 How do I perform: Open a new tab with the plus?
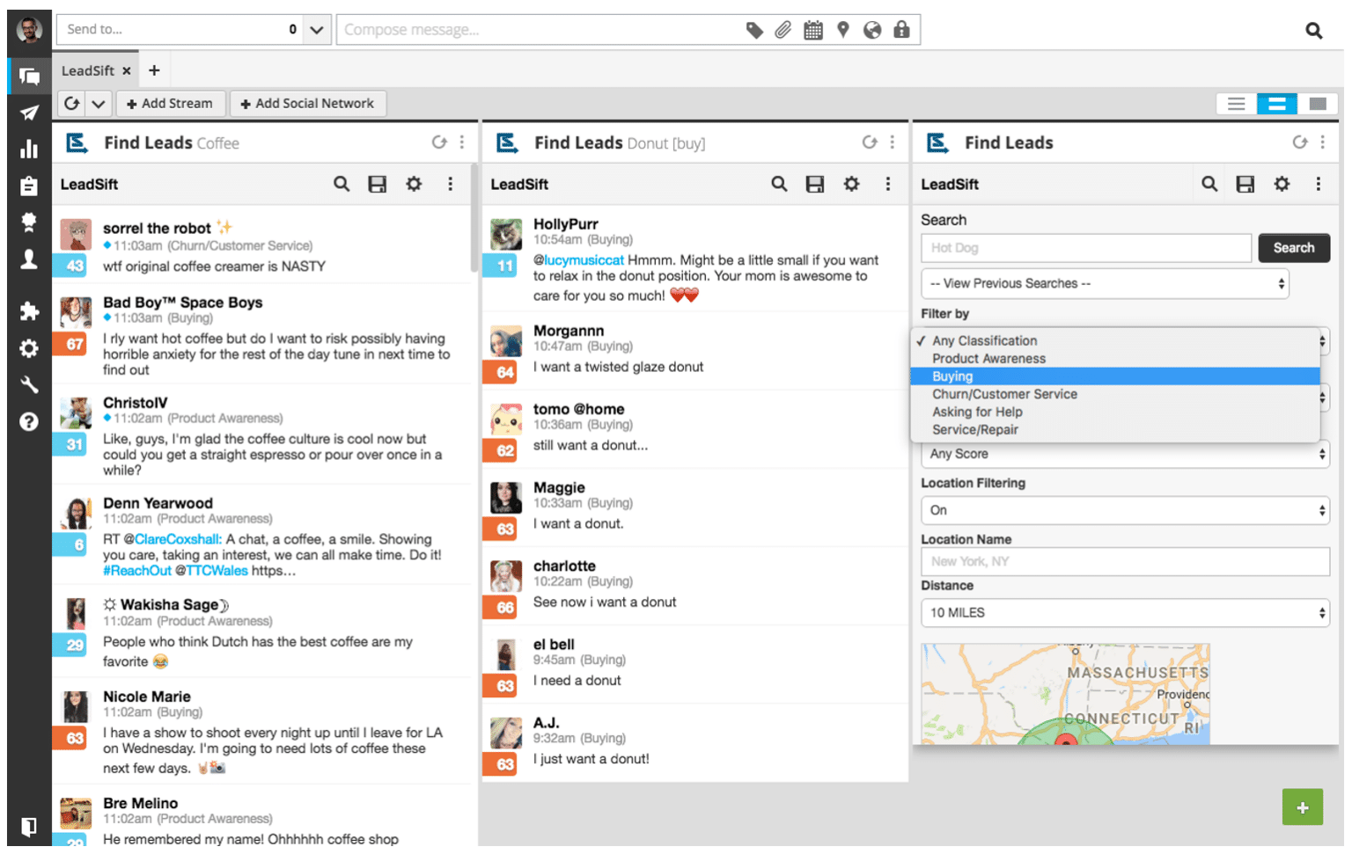pyautogui.click(x=154, y=69)
